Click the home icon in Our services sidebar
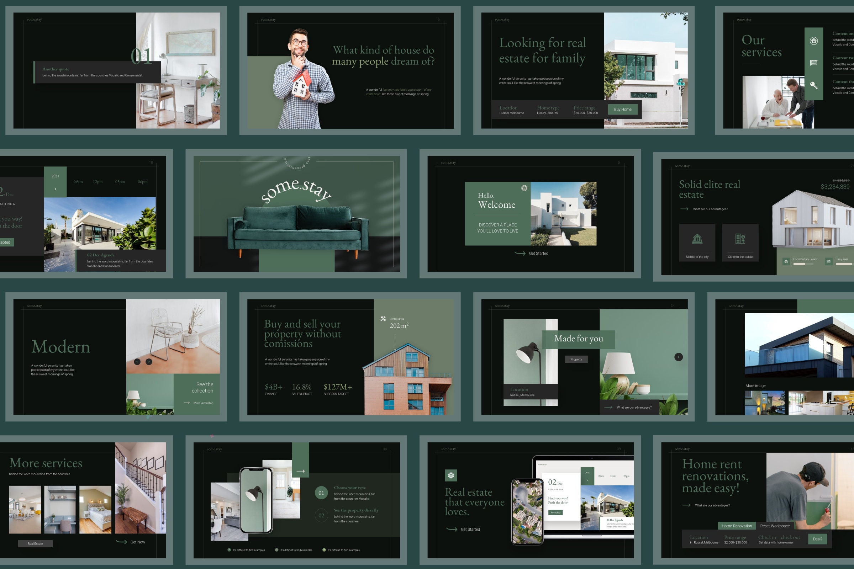The height and width of the screenshot is (569, 854). pyautogui.click(x=814, y=41)
